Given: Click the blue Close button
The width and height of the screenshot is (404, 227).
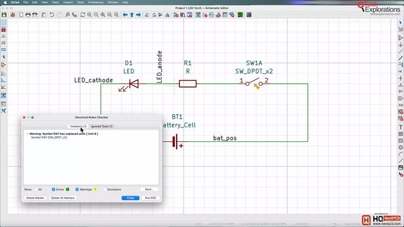Looking at the screenshot, I should point(131,198).
